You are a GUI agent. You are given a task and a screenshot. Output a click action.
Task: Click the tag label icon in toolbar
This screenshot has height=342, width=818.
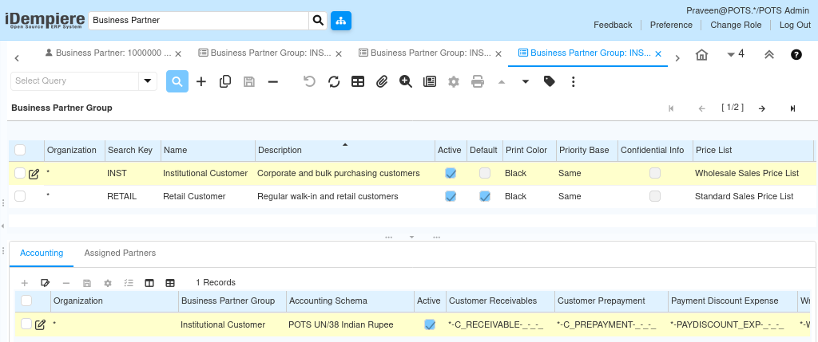(x=550, y=81)
